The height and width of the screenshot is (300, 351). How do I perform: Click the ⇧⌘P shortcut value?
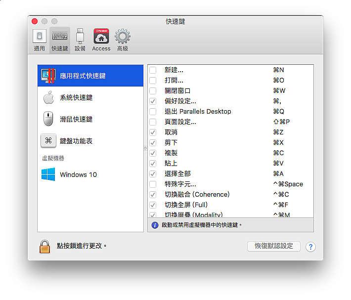tap(282, 122)
